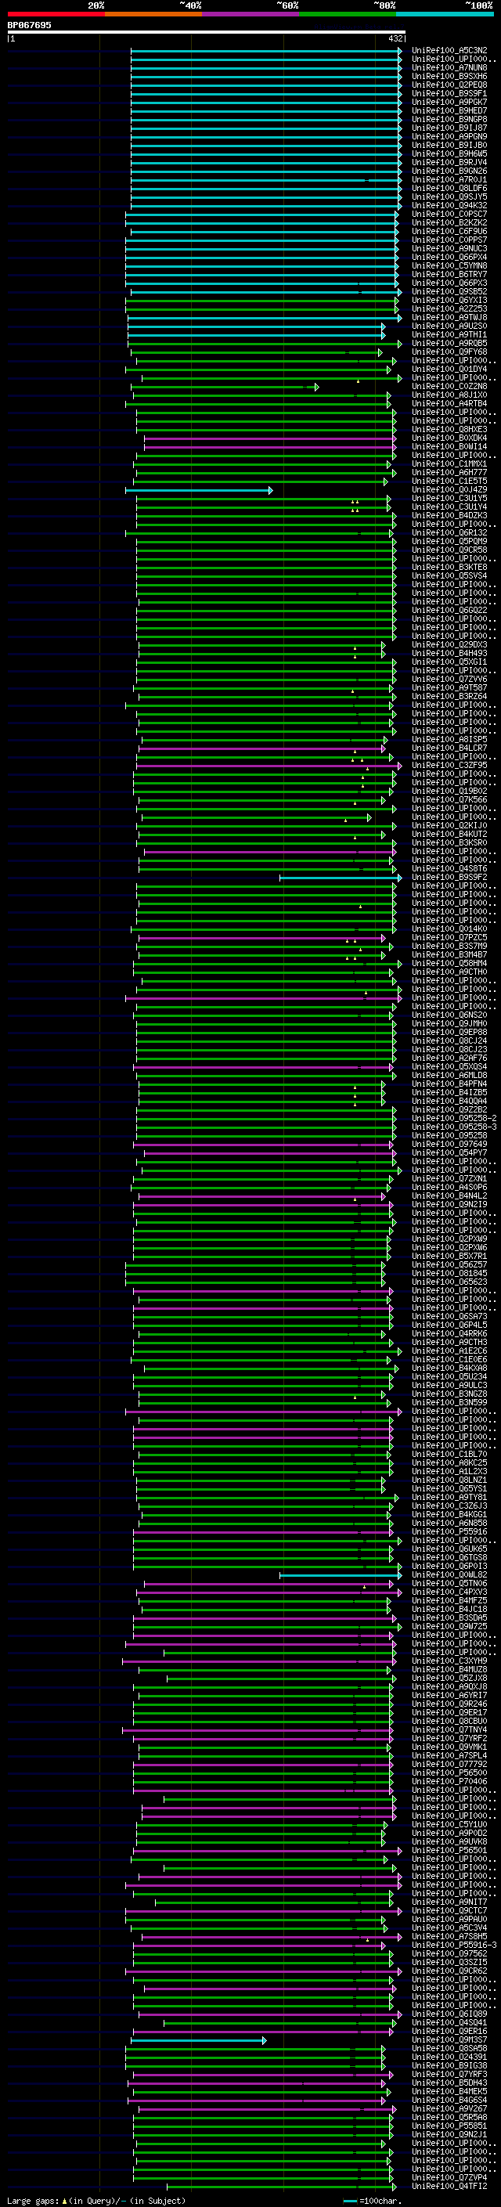Select the UniRef100_B2KZK2 label
This screenshot has width=501, height=2207.
pyautogui.click(x=449, y=223)
